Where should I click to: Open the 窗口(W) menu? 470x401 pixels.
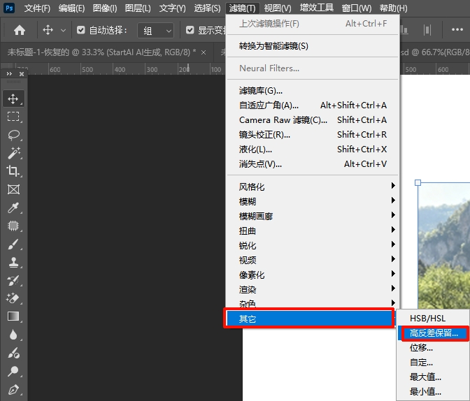click(357, 8)
